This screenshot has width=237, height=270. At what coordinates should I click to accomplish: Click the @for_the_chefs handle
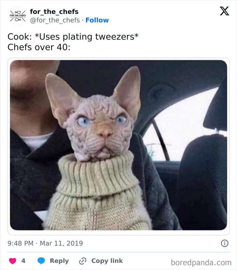(x=55, y=20)
